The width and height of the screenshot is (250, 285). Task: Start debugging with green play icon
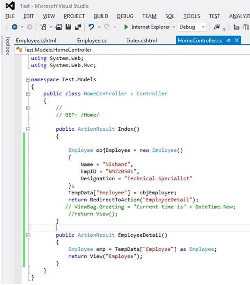[126, 27]
